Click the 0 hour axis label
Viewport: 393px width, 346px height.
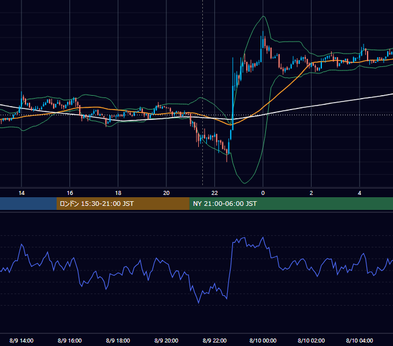pyautogui.click(x=263, y=193)
